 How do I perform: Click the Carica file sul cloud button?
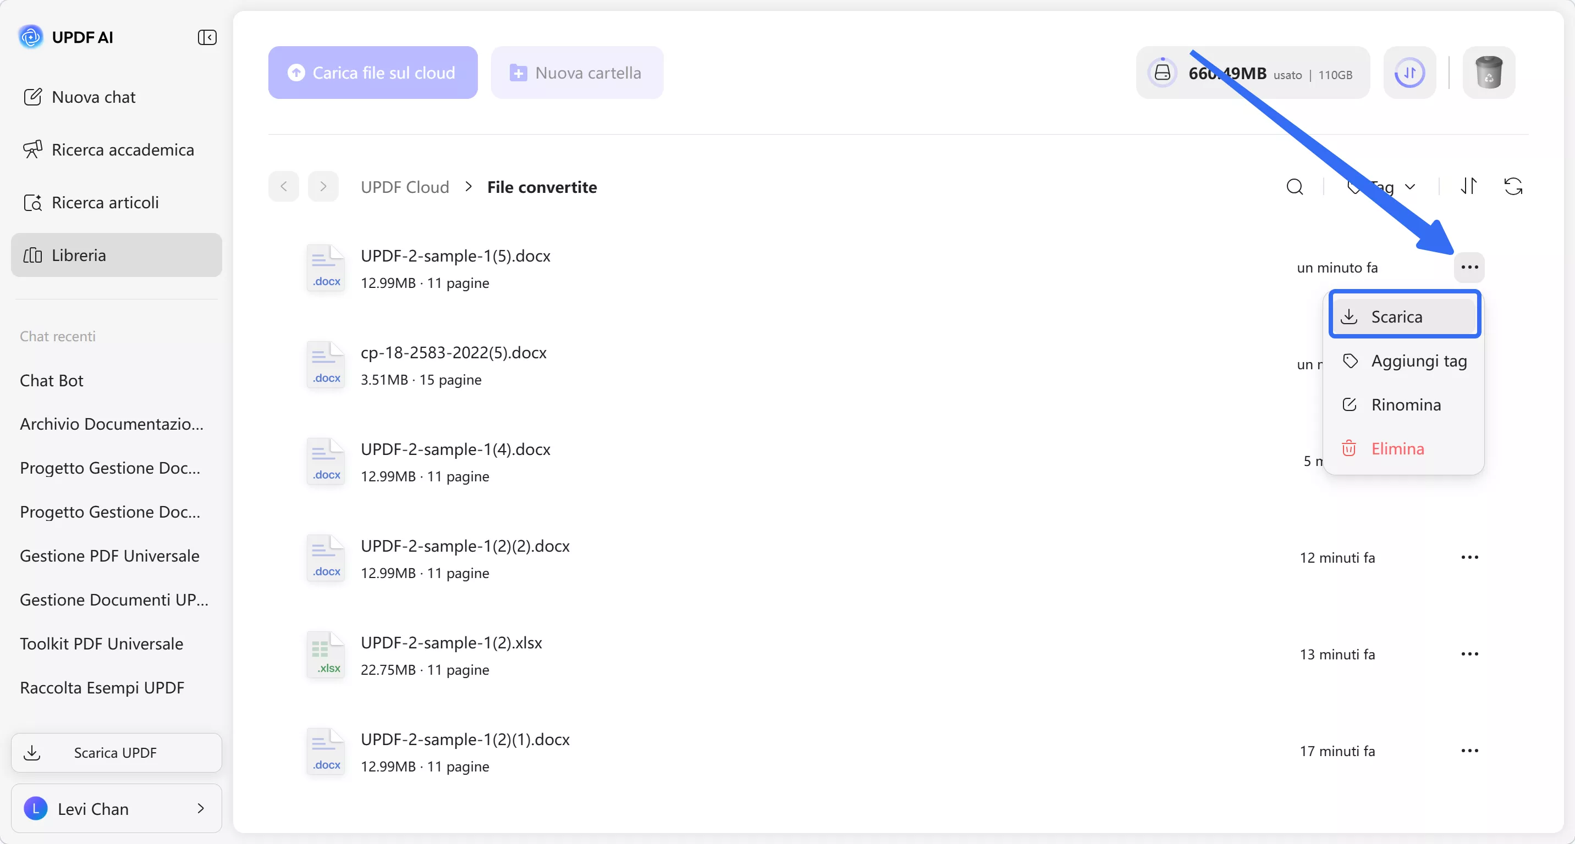pos(372,72)
